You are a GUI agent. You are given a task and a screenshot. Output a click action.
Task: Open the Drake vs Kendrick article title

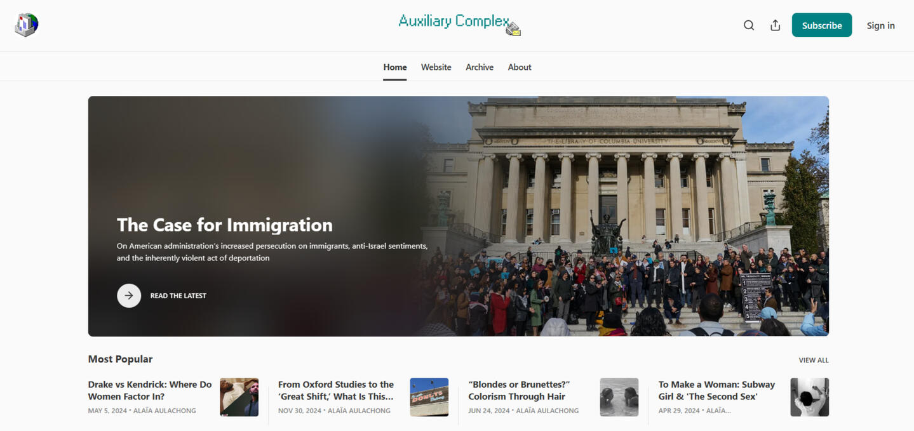(150, 390)
